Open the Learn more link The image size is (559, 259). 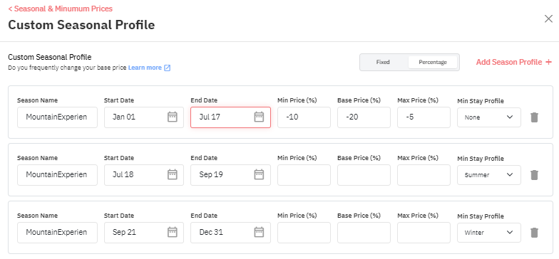pyautogui.click(x=145, y=68)
